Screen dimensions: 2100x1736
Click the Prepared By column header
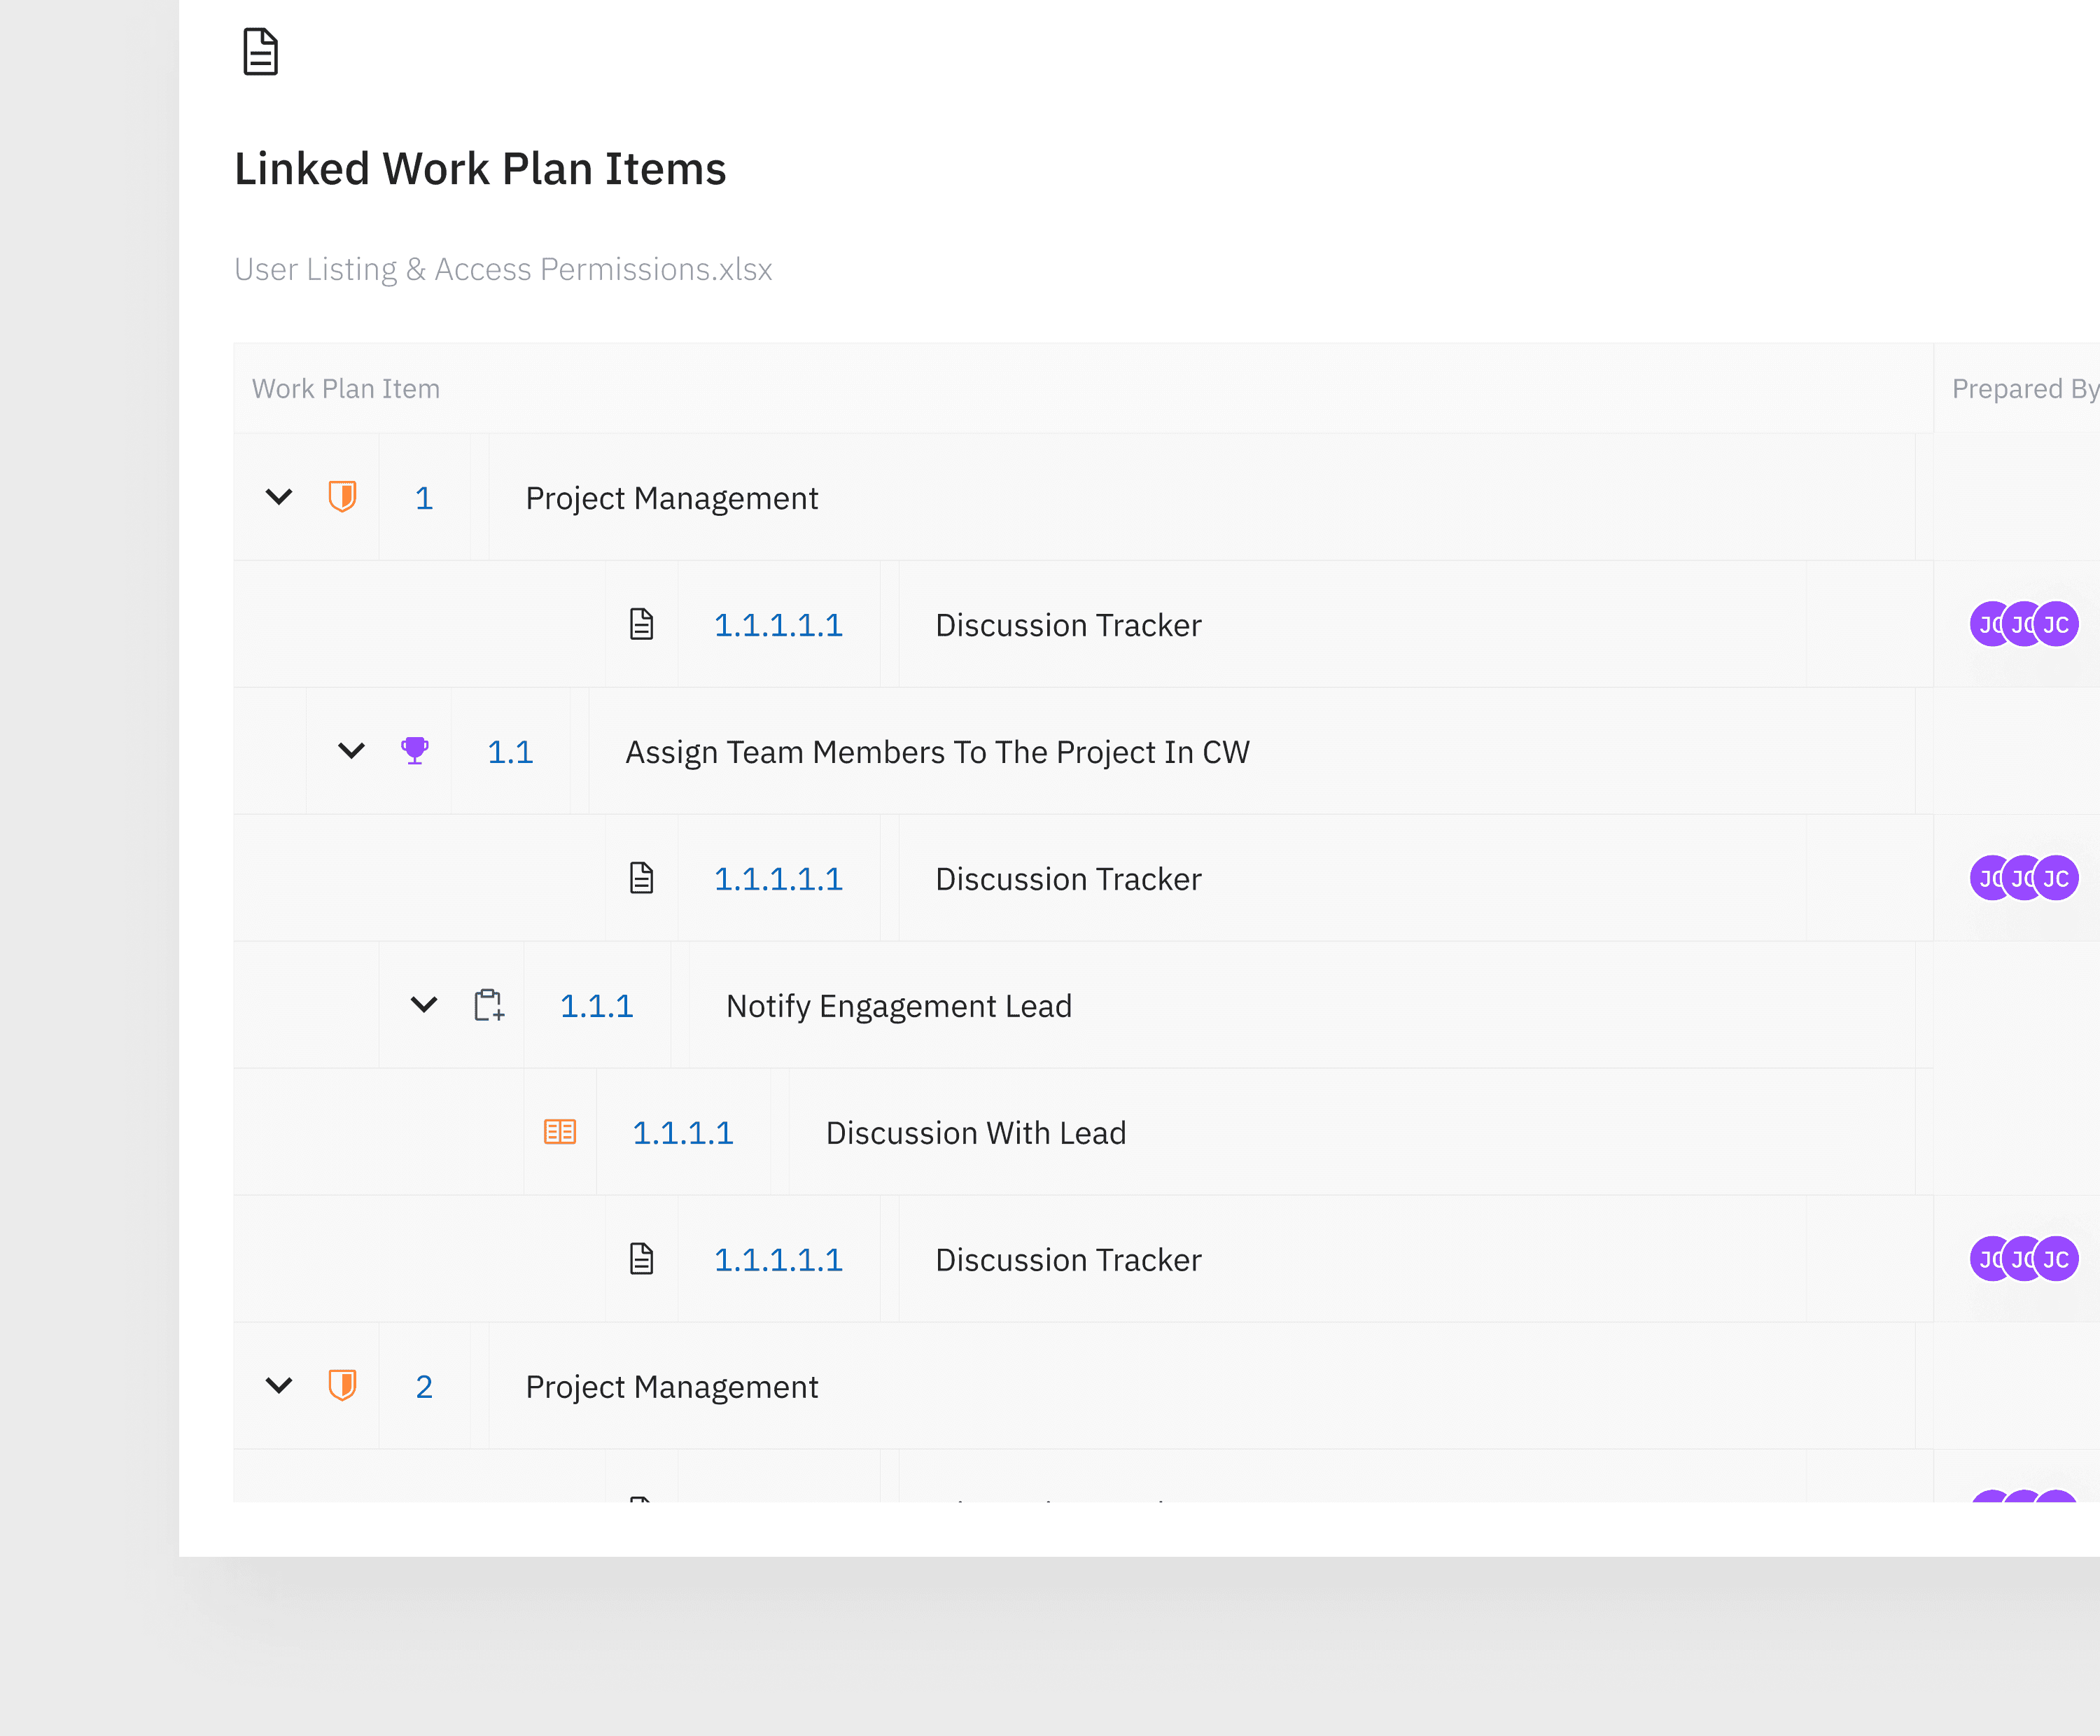point(2024,389)
